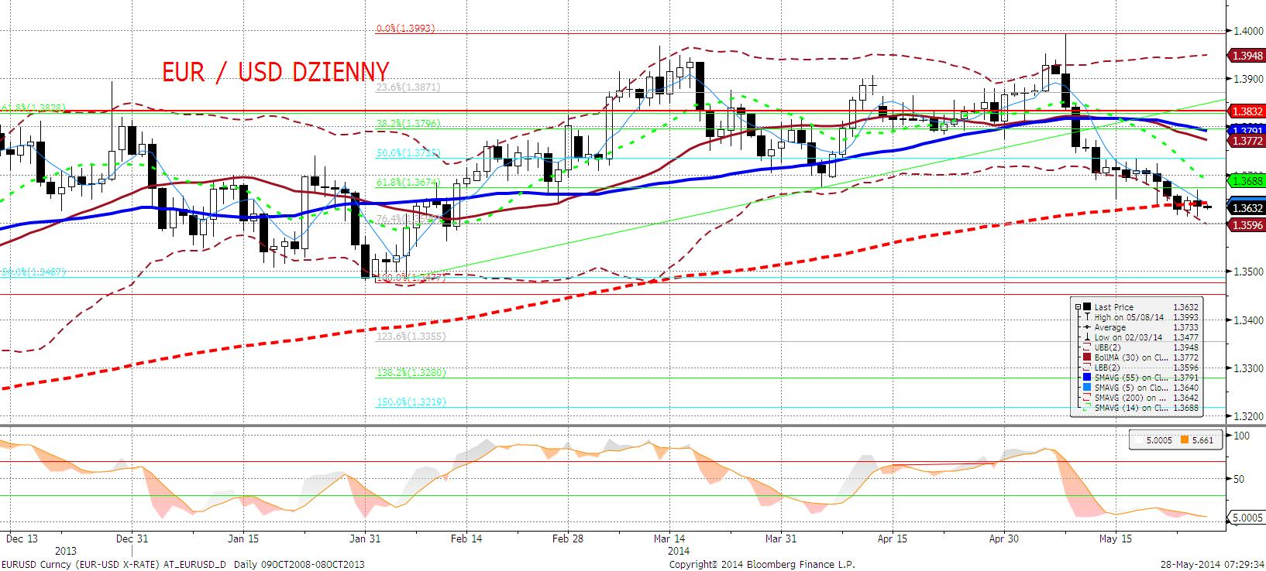Click the 150.0%(1.3219) Fibonacci level label

point(411,402)
